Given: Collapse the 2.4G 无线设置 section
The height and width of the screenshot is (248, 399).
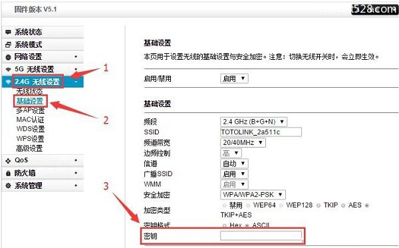Looking at the screenshot, I should pos(76,82).
